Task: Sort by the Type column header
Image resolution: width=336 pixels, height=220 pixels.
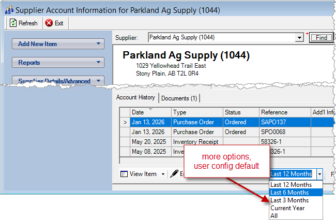Action: tap(197, 112)
